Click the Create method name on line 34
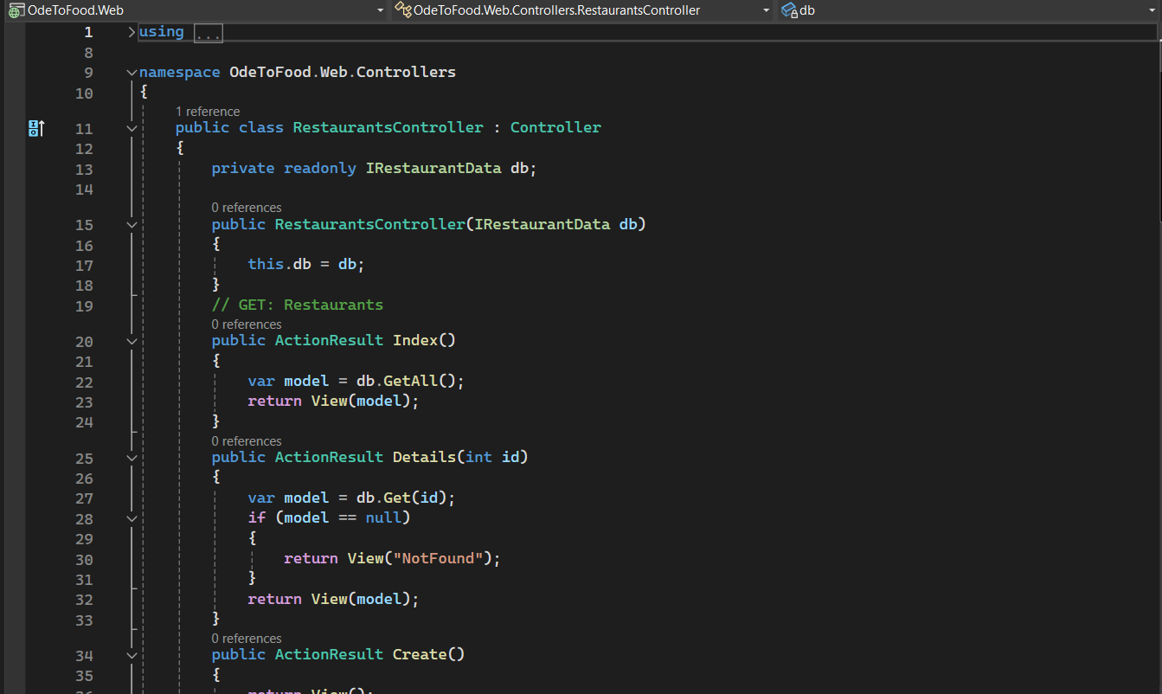This screenshot has height=694, width=1162. (420, 654)
